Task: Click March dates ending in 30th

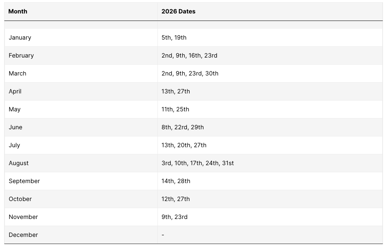Action: tap(190, 73)
